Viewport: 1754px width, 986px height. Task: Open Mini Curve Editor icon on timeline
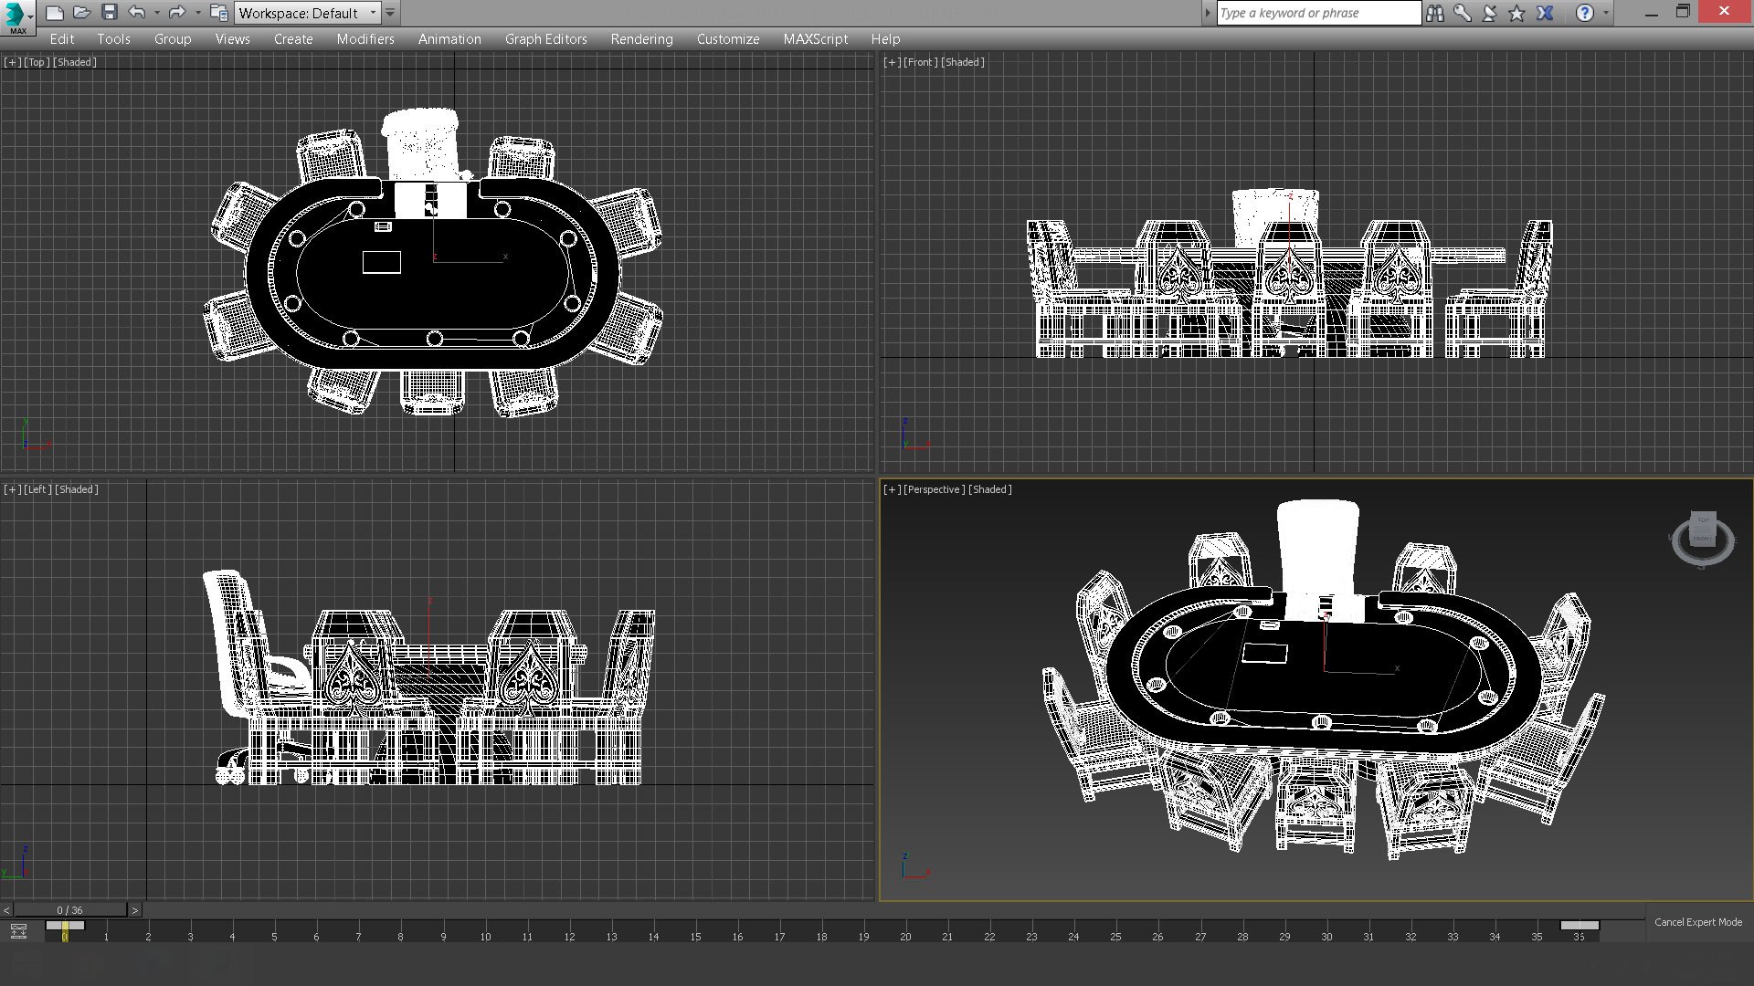[x=18, y=931]
